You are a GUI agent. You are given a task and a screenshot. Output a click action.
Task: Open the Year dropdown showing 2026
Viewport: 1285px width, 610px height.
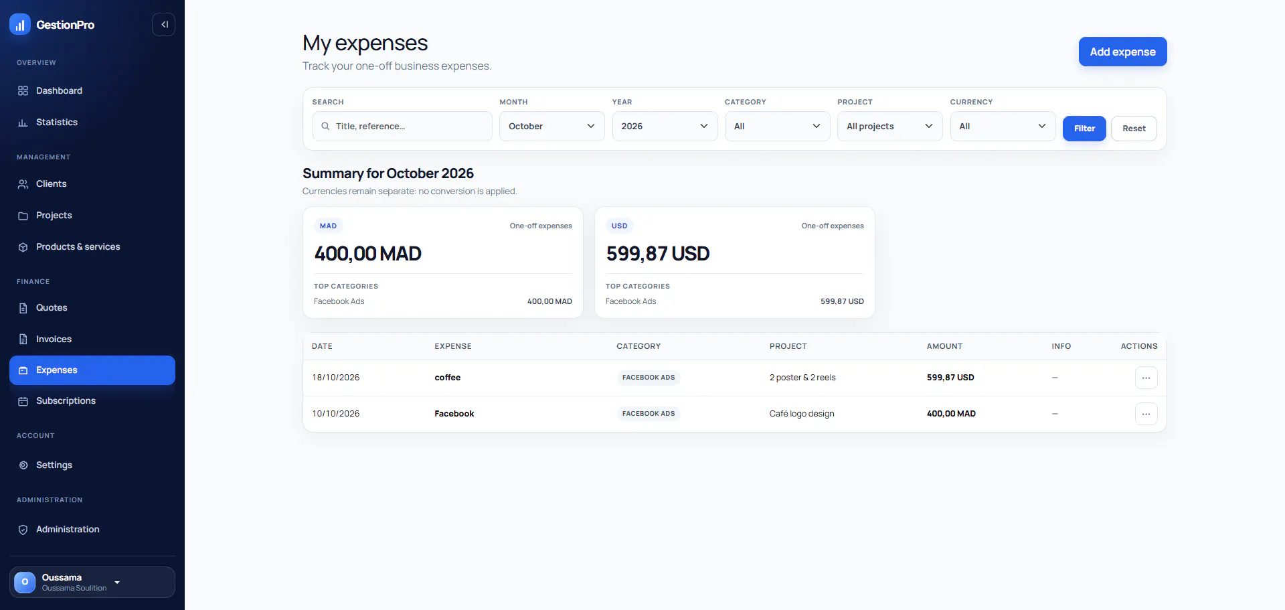665,126
